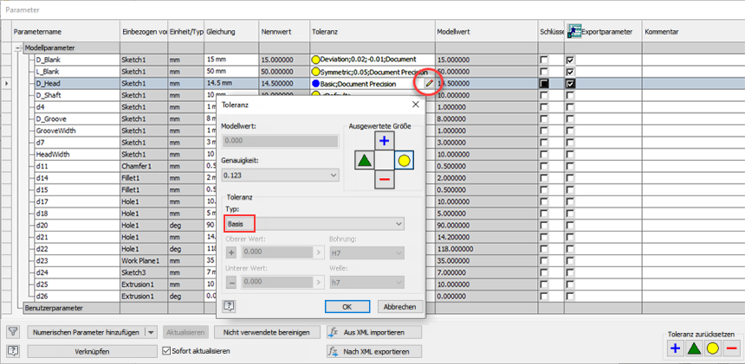
Task: Uncheck the export checkbox for D_Head
Action: pos(570,83)
